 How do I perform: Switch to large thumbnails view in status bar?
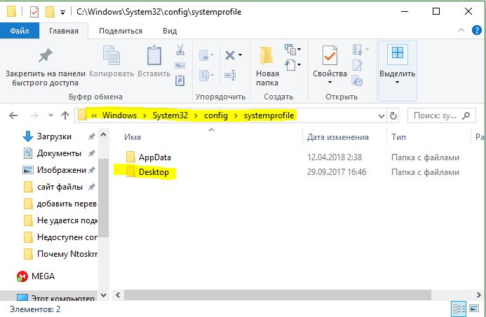tap(474, 309)
